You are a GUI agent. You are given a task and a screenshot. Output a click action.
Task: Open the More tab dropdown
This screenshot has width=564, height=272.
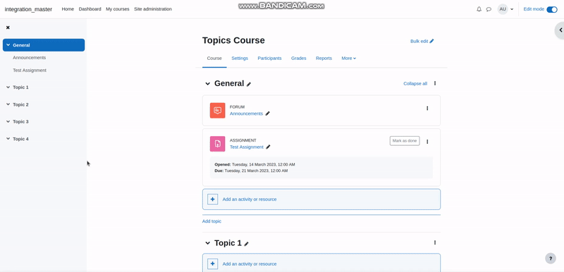348,58
